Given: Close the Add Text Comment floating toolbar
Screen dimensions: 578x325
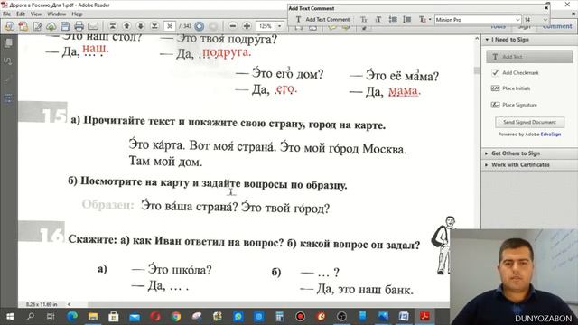Looking at the screenshot, I should 546,8.
